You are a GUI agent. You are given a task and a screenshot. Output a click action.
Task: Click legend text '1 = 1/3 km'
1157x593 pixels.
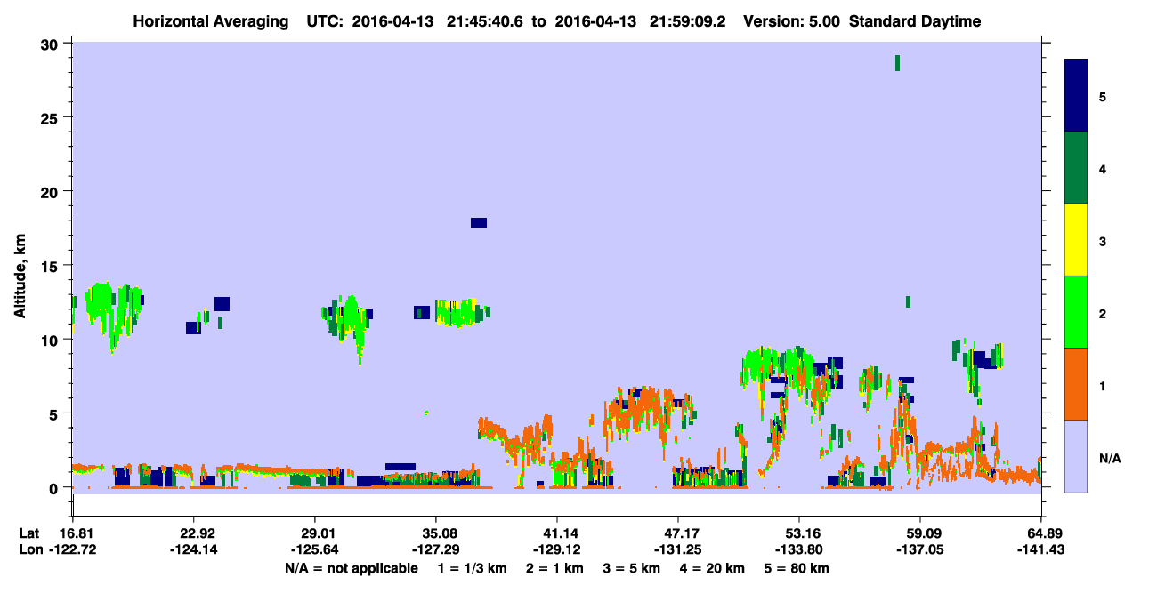tap(472, 568)
